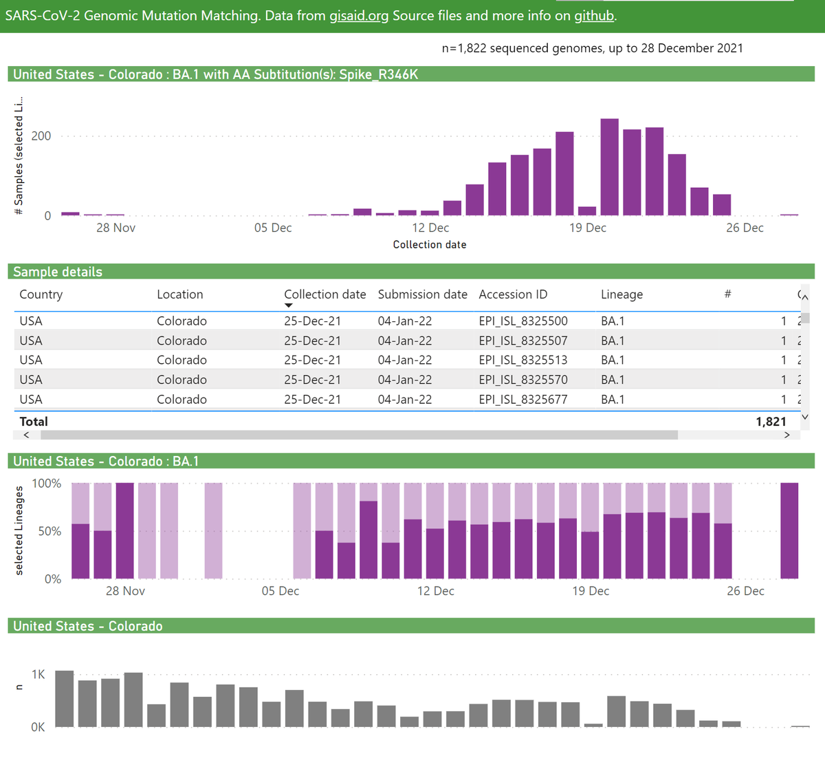Open the github link in header
The height and width of the screenshot is (758, 825).
click(x=594, y=15)
